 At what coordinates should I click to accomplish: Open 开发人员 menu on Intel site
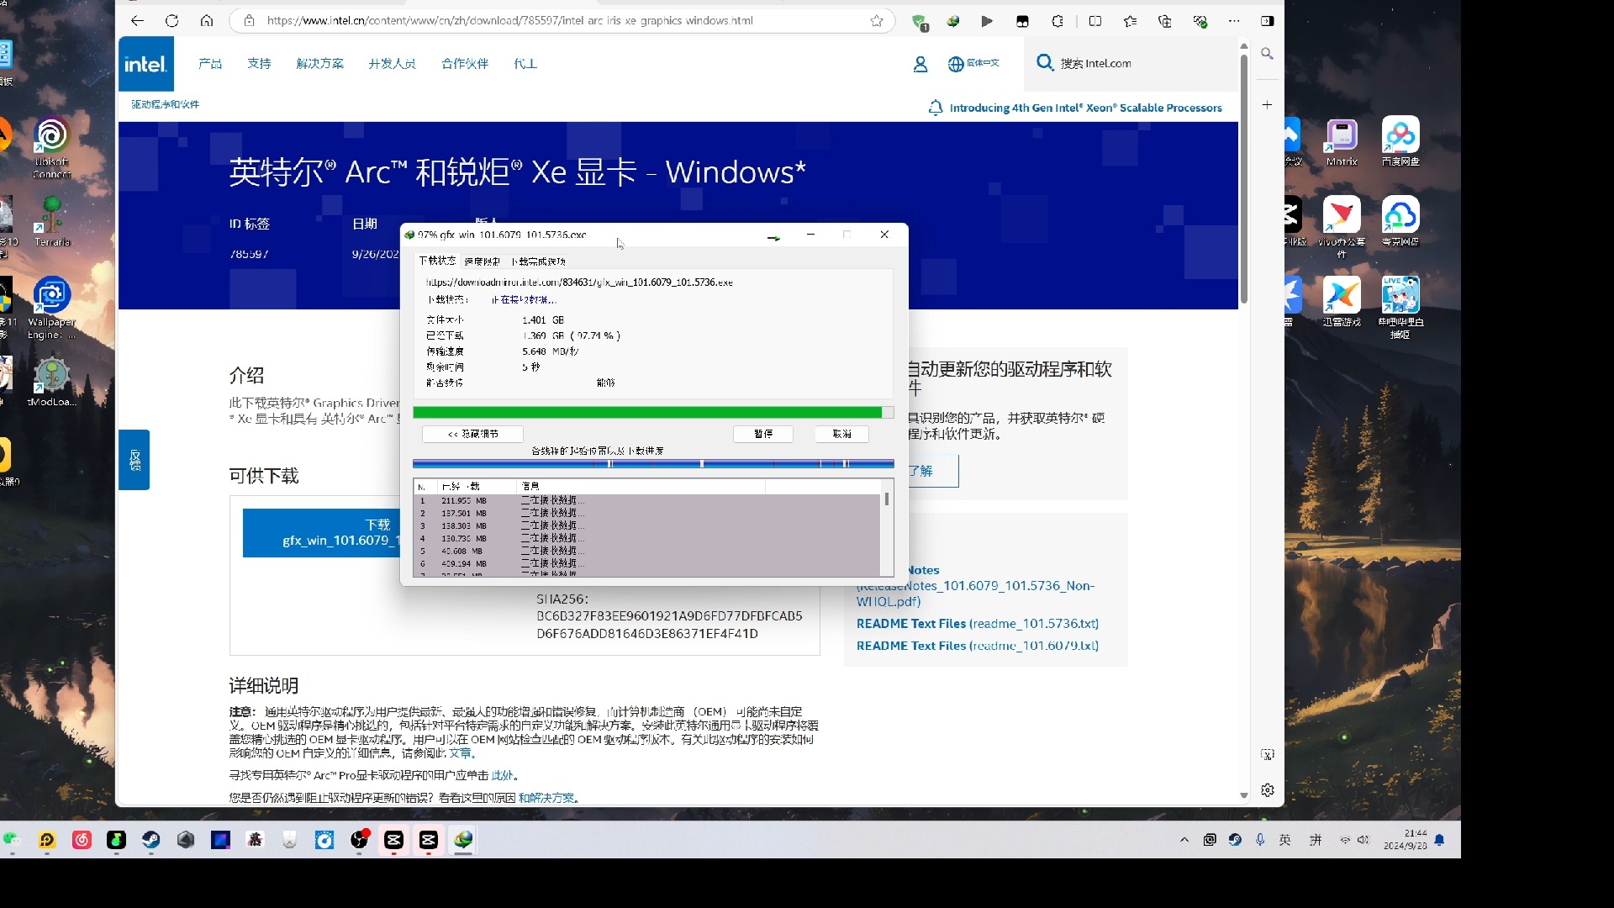392,64
